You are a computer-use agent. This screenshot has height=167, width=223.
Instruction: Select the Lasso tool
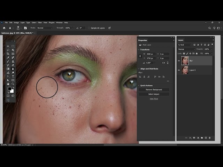coord(8,50)
